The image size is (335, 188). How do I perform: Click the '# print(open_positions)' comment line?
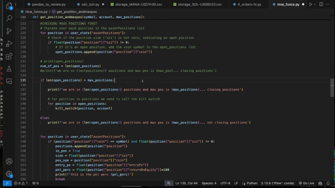tap(62, 61)
